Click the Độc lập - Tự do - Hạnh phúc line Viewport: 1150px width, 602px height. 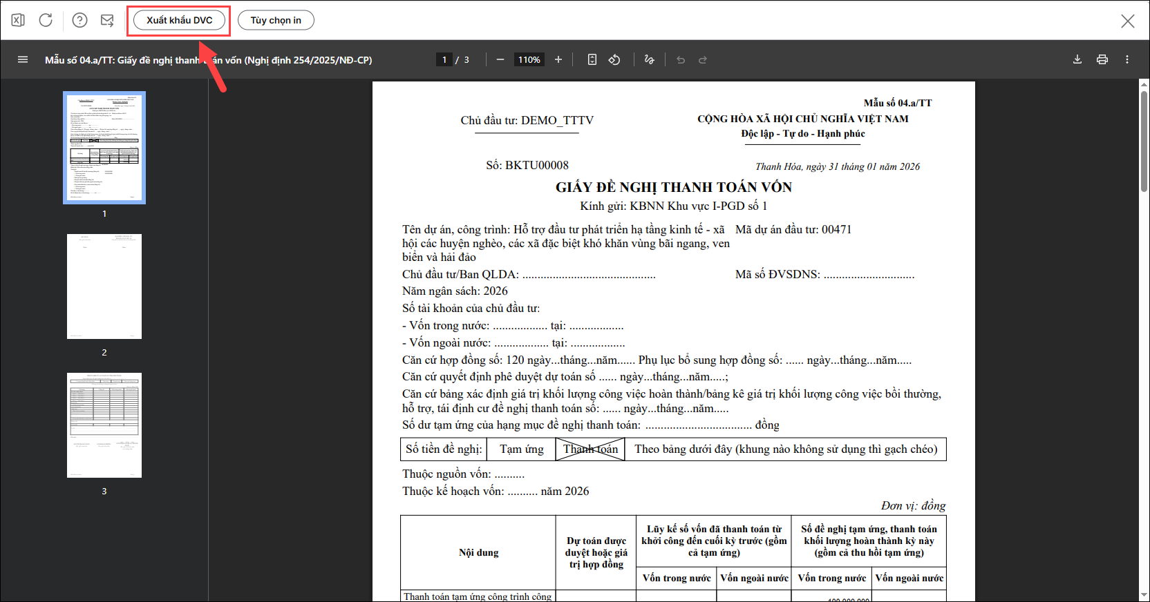tap(803, 134)
